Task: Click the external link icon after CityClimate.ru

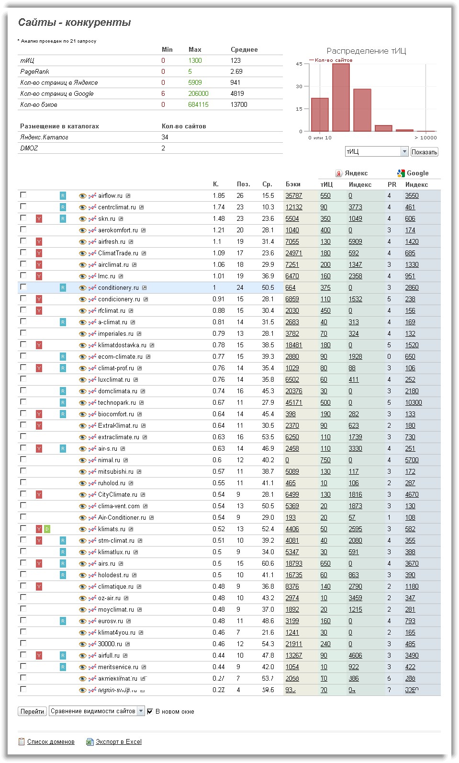Action: (x=143, y=495)
